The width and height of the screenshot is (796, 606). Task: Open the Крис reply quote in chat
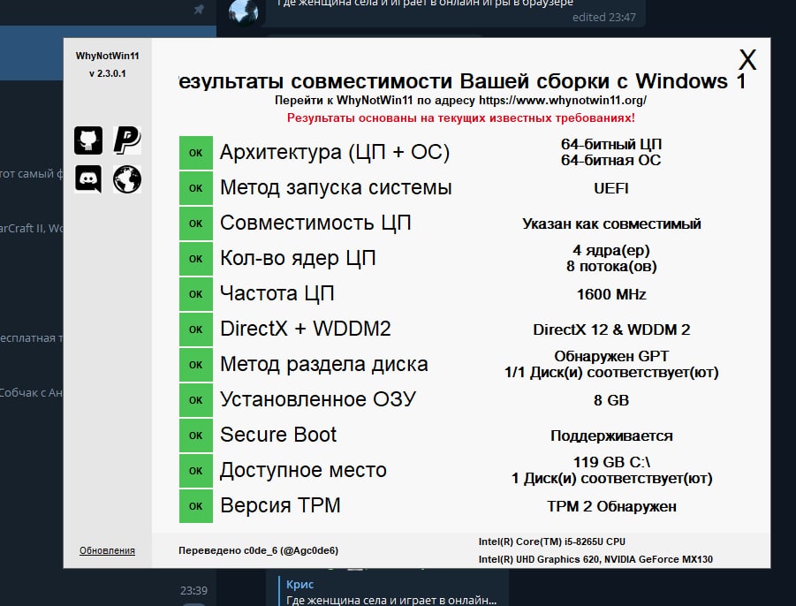coord(390,591)
